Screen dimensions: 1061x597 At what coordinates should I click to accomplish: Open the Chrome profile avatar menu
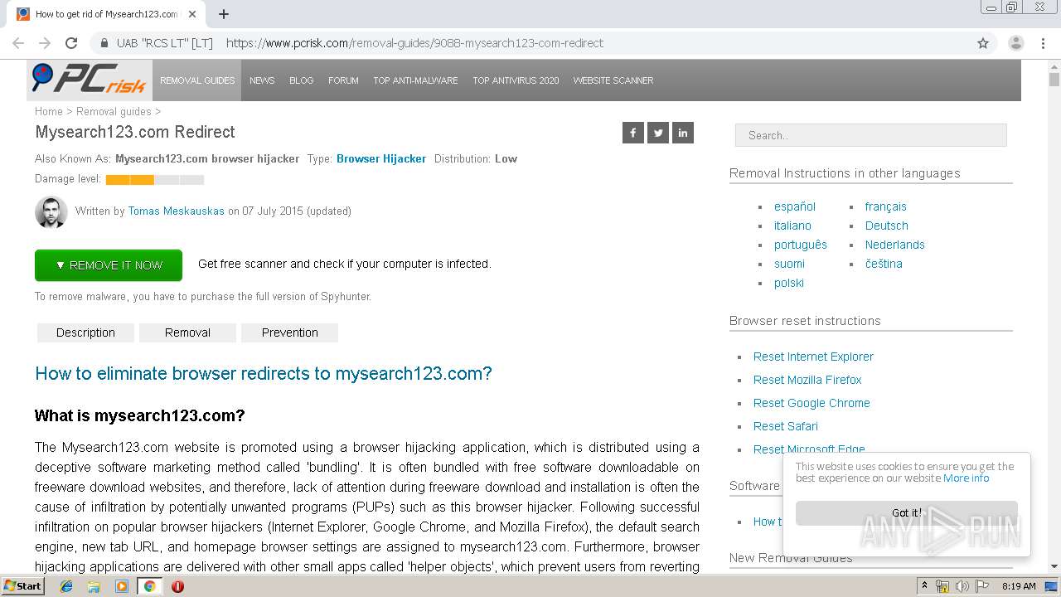click(1016, 43)
